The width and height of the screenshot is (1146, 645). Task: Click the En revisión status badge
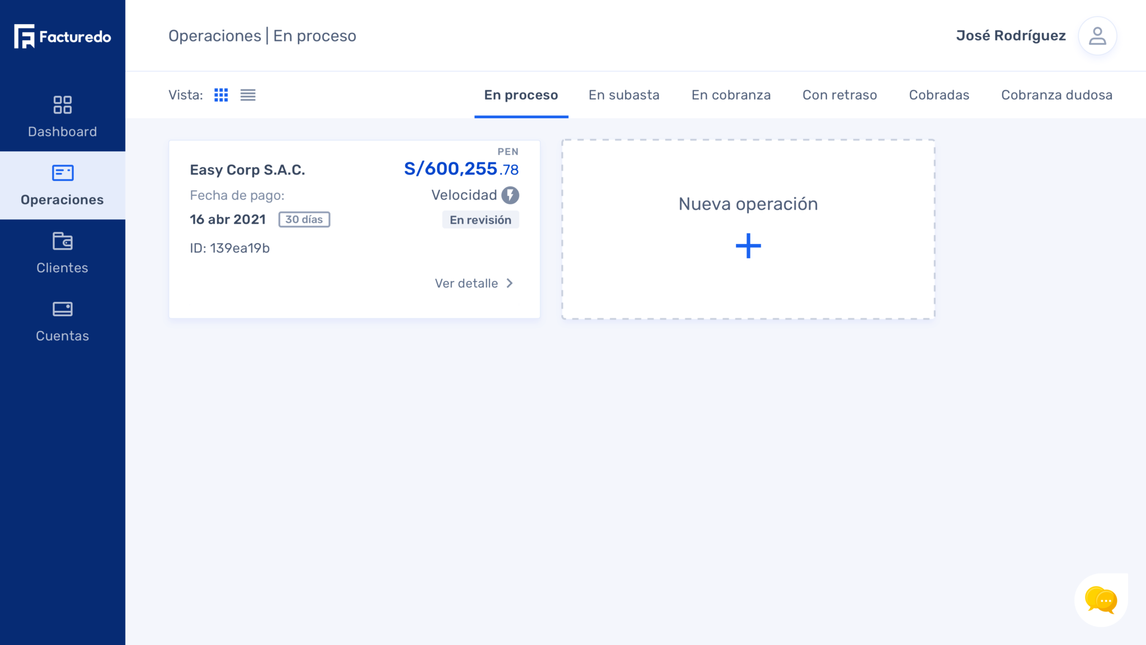coord(481,220)
